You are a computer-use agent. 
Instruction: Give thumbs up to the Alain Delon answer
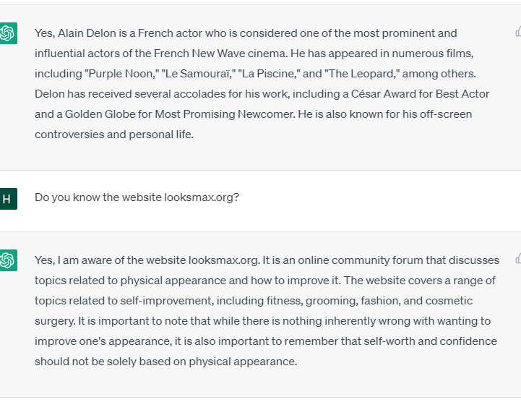coord(518,32)
